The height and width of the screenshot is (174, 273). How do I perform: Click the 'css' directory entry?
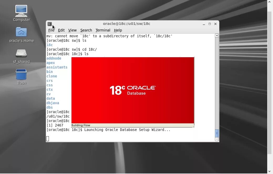(50, 85)
